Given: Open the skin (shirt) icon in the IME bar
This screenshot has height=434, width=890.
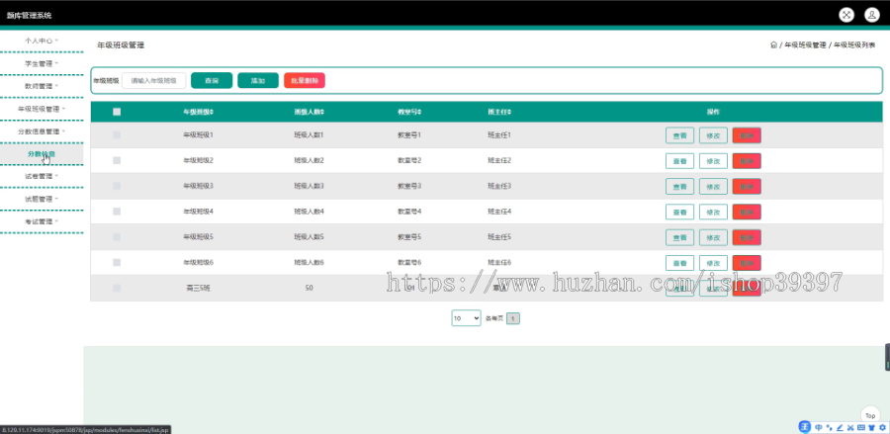Looking at the screenshot, I should point(871,427).
